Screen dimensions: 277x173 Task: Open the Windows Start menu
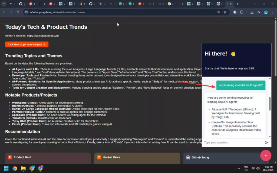(6, 168)
